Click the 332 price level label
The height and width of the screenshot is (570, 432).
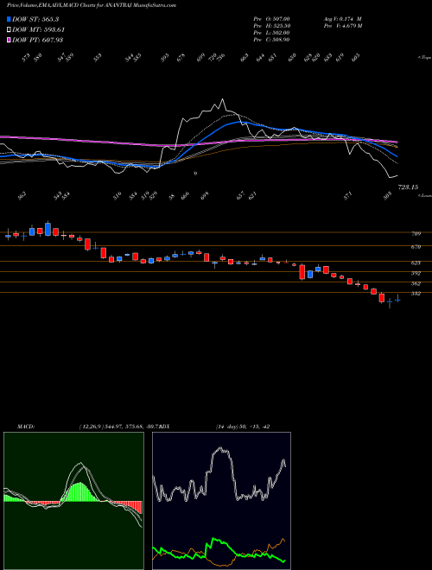click(x=416, y=294)
